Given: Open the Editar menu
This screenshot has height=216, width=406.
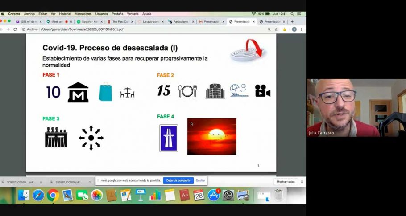Looking at the screenshot, I should [43, 14].
